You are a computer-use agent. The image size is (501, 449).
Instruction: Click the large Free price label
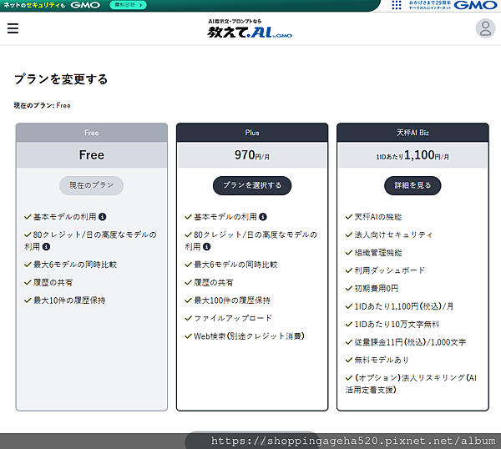pos(91,155)
